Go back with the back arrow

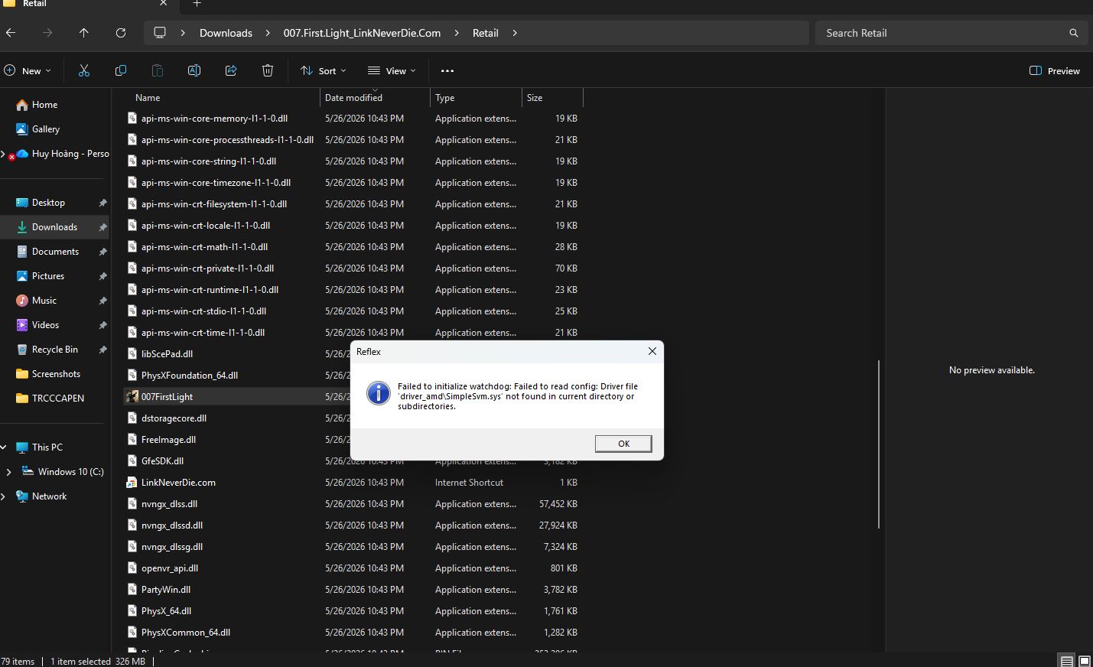11,33
